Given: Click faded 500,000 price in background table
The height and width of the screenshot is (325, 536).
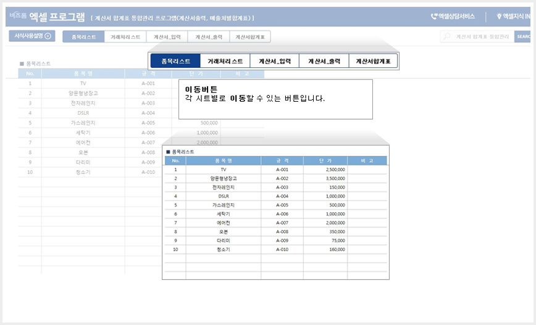Looking at the screenshot, I should (x=209, y=123).
